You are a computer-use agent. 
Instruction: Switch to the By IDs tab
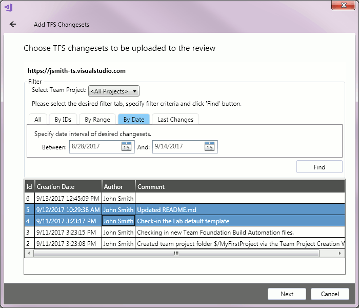pos(63,120)
